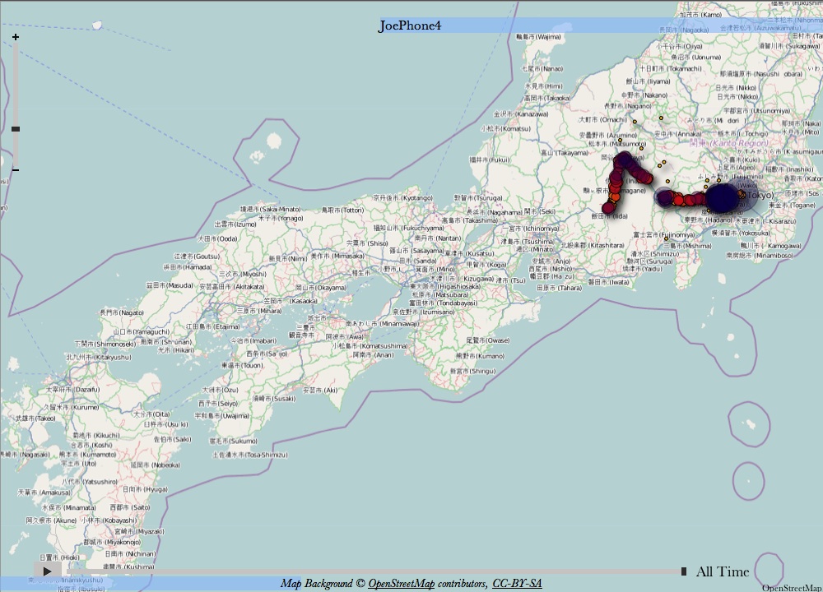This screenshot has width=823, height=592.
Task: Click the Takayama city label
Action: pyautogui.click(x=565, y=153)
